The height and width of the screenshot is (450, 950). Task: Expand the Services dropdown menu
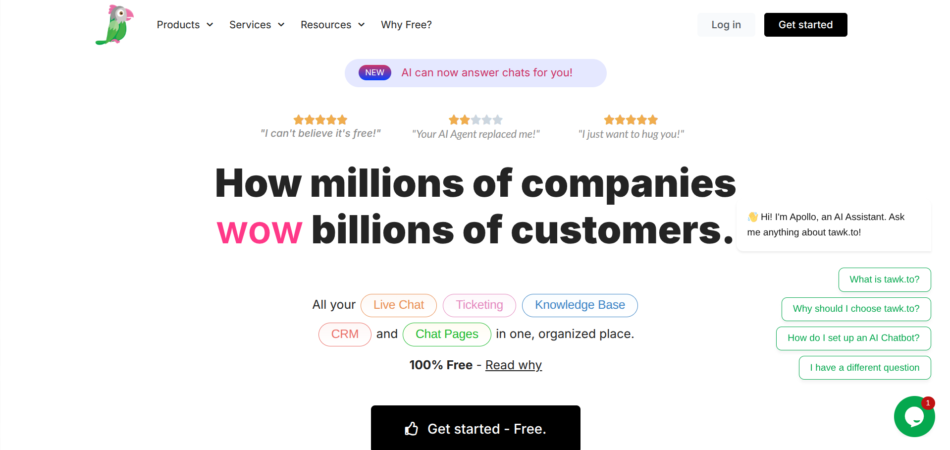[257, 25]
